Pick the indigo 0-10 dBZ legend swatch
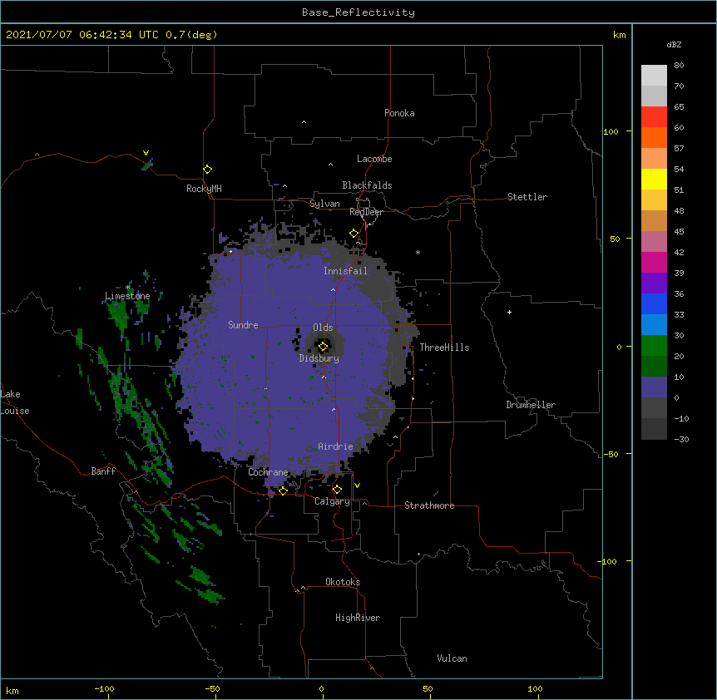Image resolution: width=717 pixels, height=700 pixels. [654, 387]
